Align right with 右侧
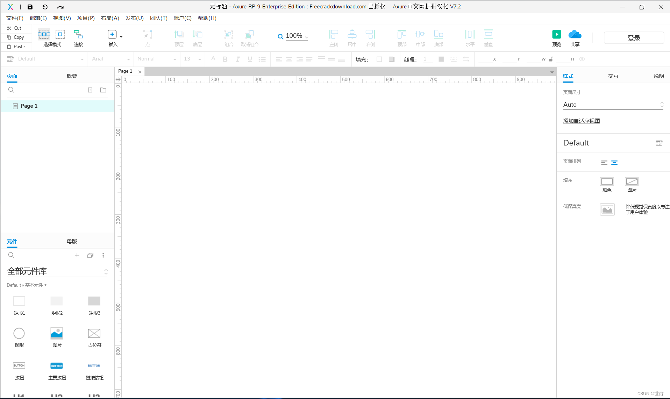This screenshot has width=670, height=399. tap(370, 38)
